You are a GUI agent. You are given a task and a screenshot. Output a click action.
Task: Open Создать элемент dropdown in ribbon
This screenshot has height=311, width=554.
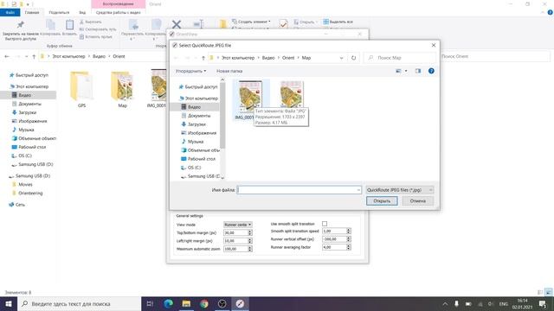251,22
